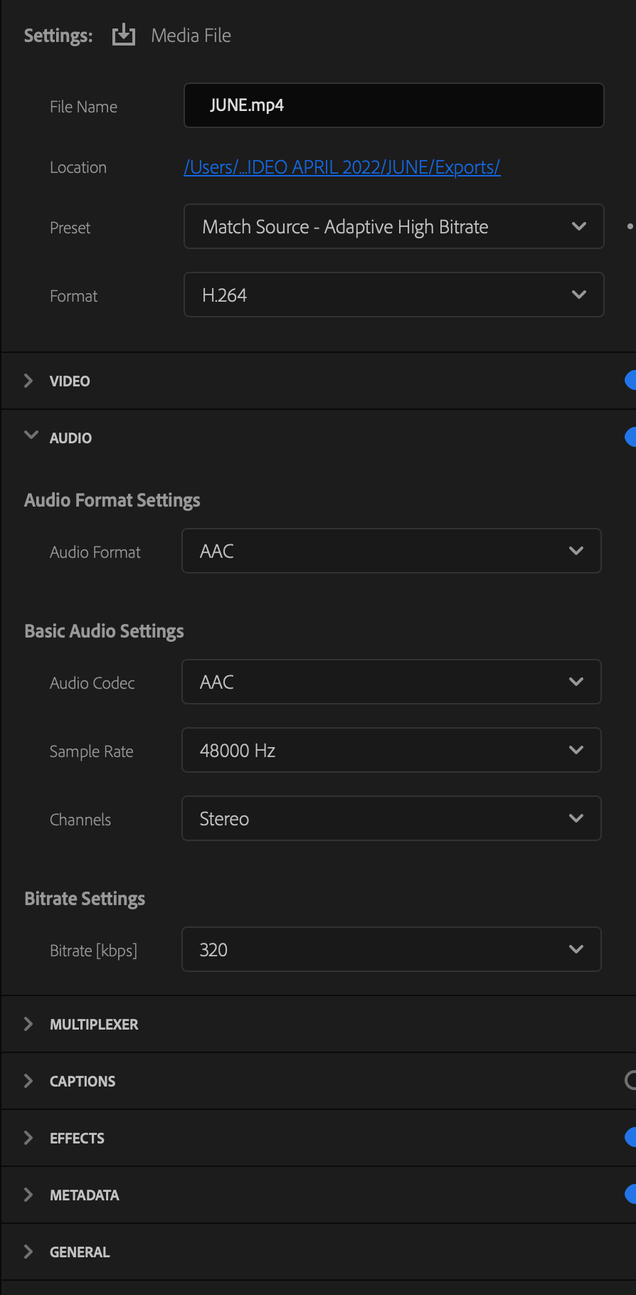Viewport: 636px width, 1295px height.
Task: Click the dropdown arrow on the Format field
Action: (578, 295)
